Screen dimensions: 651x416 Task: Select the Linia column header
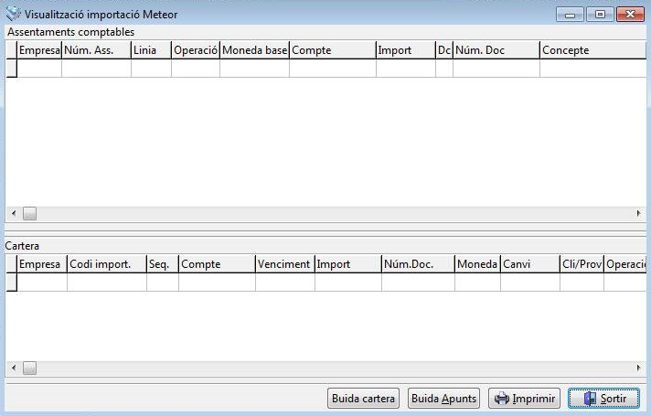pyautogui.click(x=151, y=50)
